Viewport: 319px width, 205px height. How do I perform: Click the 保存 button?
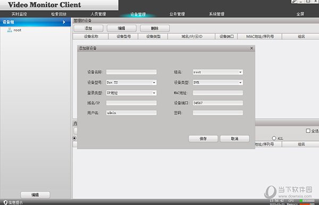point(203,138)
